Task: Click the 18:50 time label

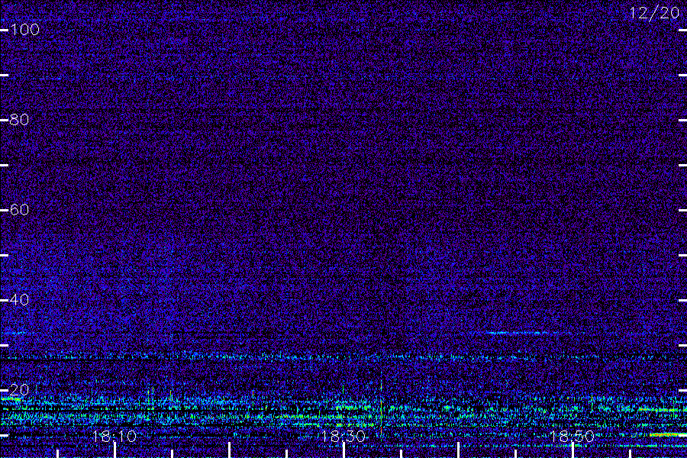Action: tap(572, 436)
